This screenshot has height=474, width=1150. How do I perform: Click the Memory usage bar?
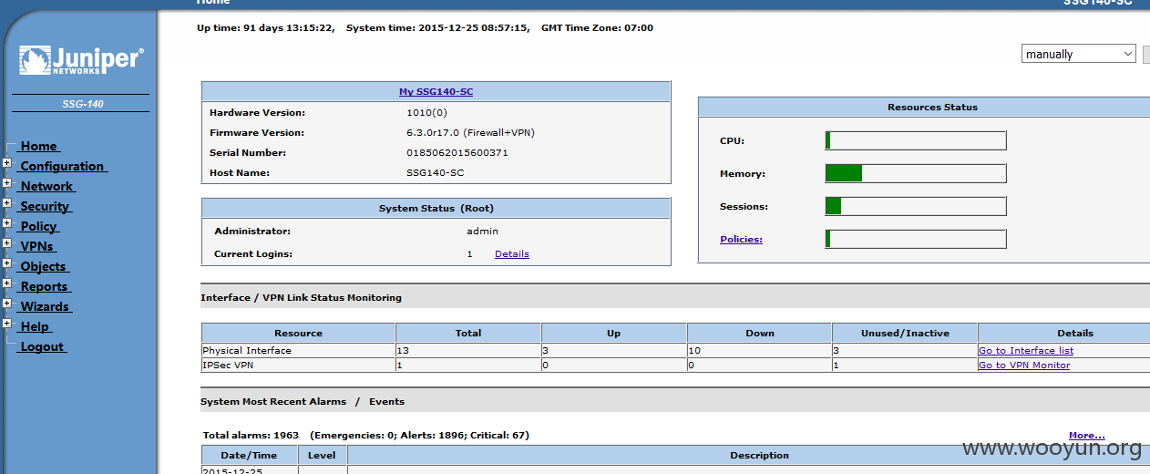tap(916, 173)
